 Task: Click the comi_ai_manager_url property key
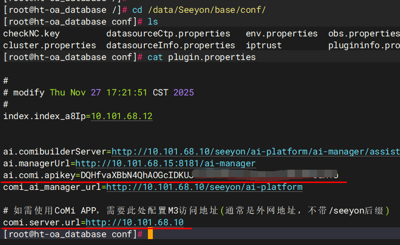[52, 187]
